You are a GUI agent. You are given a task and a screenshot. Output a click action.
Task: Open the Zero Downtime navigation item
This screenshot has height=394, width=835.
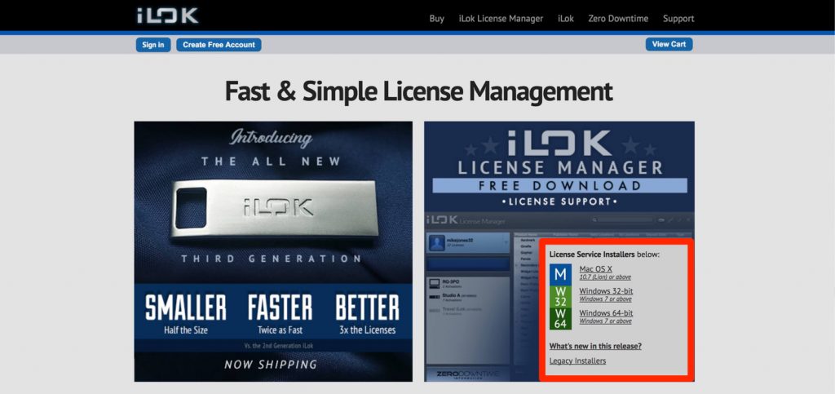[618, 19]
